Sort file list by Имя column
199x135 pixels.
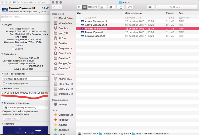[x=99, y=13]
